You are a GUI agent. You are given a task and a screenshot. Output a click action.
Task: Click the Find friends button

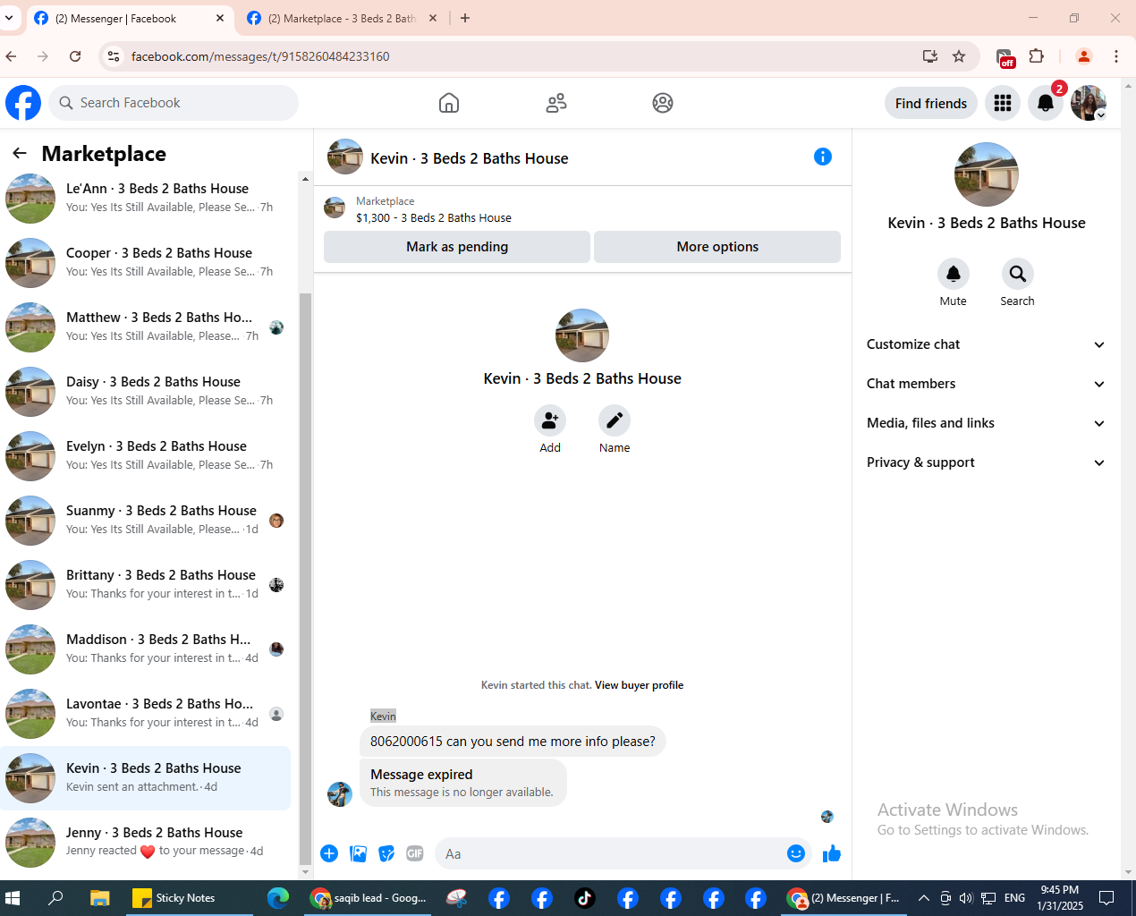coord(930,103)
